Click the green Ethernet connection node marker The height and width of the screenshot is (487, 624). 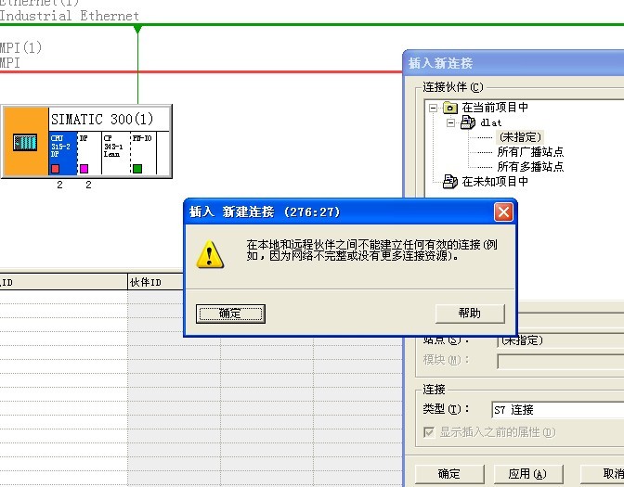(x=137, y=29)
